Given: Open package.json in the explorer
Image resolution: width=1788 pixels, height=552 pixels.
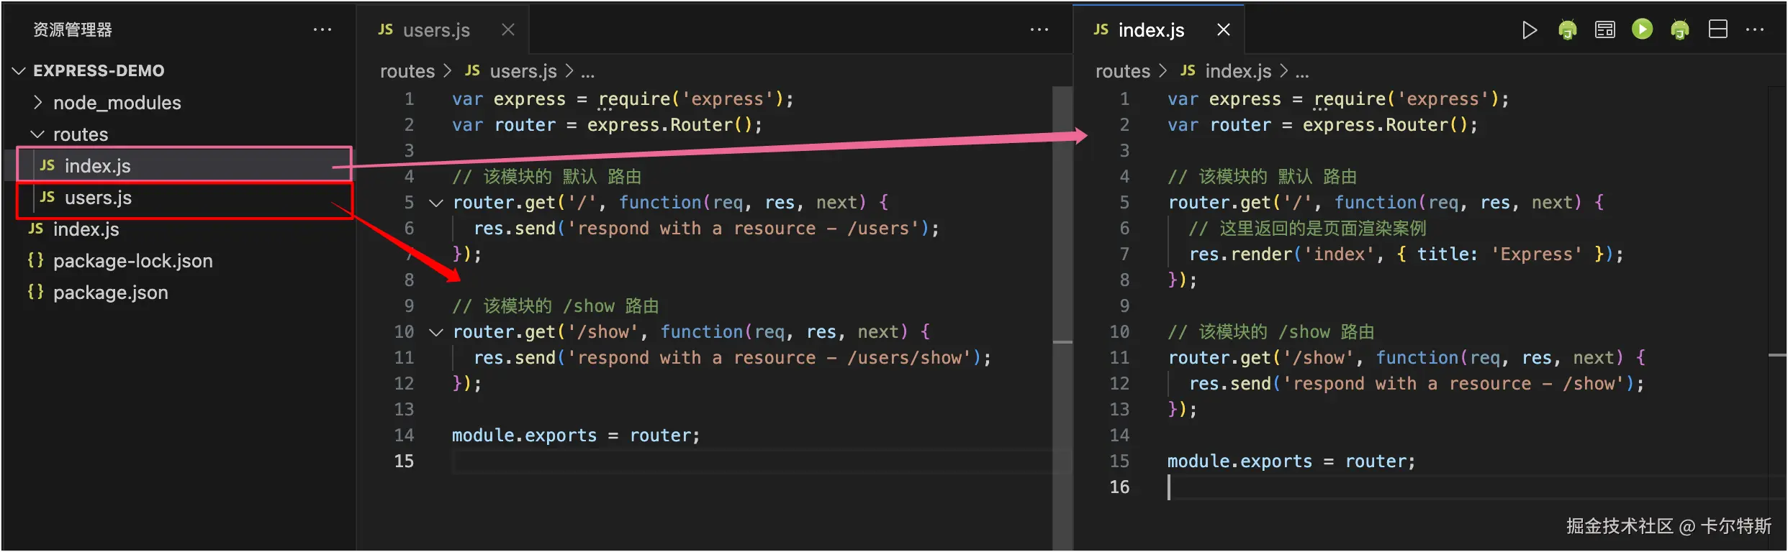Looking at the screenshot, I should point(180,293).
